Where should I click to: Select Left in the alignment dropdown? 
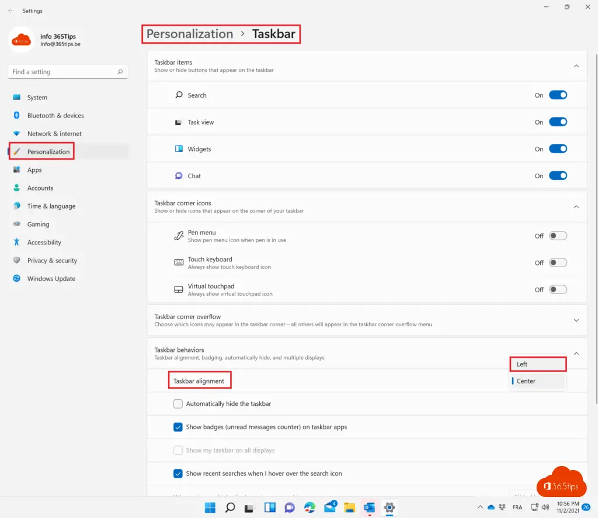[537, 364]
